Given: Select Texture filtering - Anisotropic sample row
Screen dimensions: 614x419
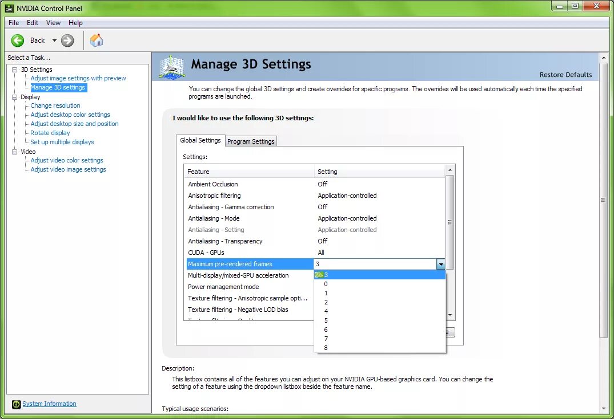Looking at the screenshot, I should (250, 298).
